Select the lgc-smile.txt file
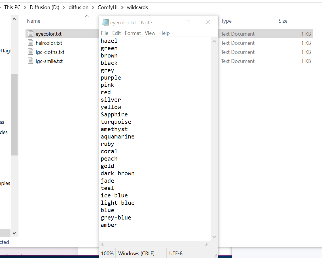This screenshot has width=322, height=258. pyautogui.click(x=49, y=61)
